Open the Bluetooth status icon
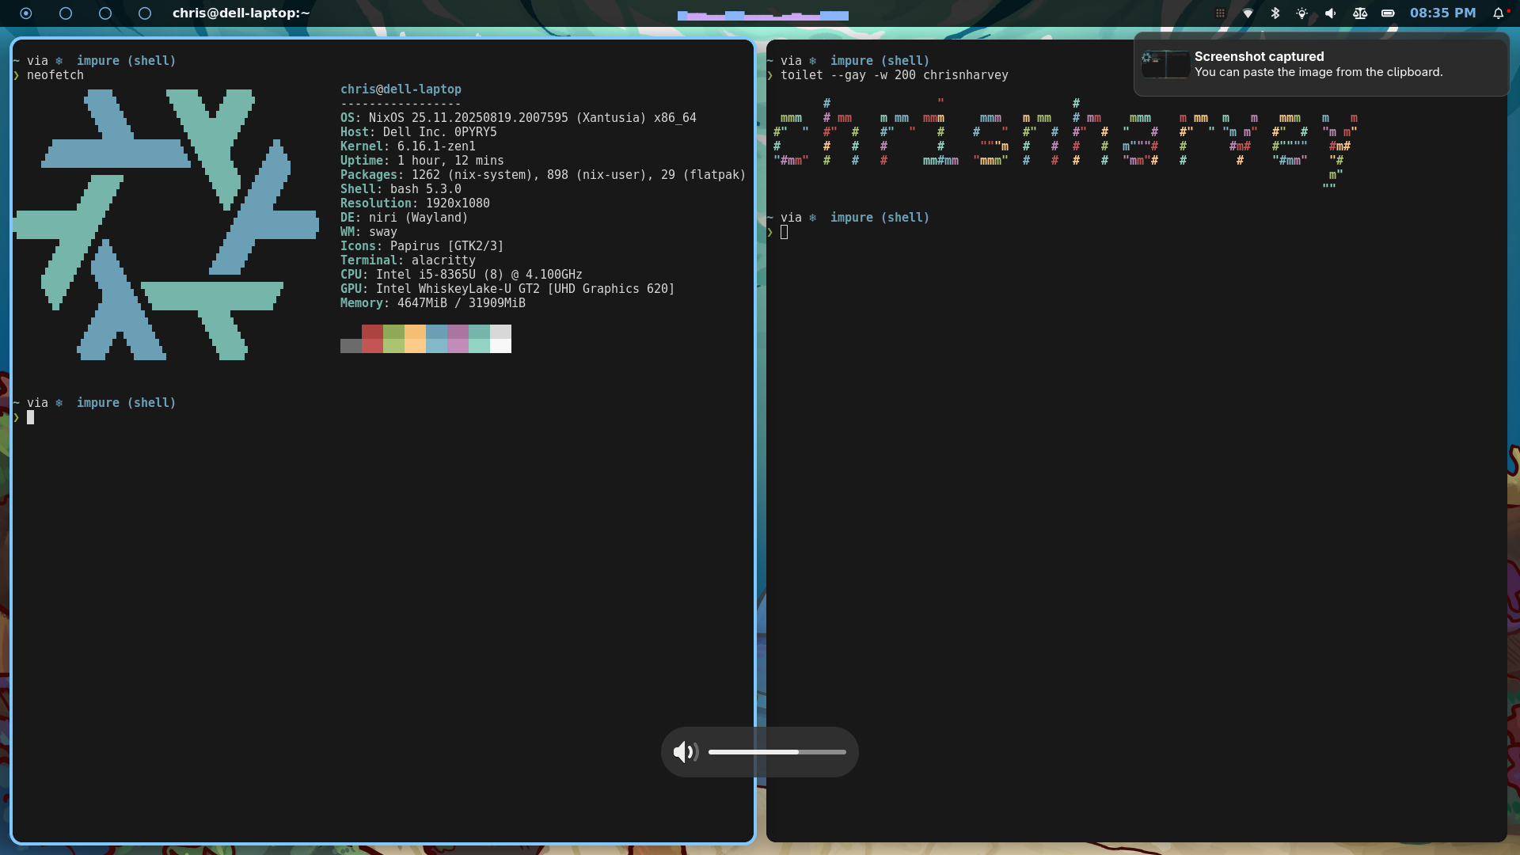 (1275, 13)
